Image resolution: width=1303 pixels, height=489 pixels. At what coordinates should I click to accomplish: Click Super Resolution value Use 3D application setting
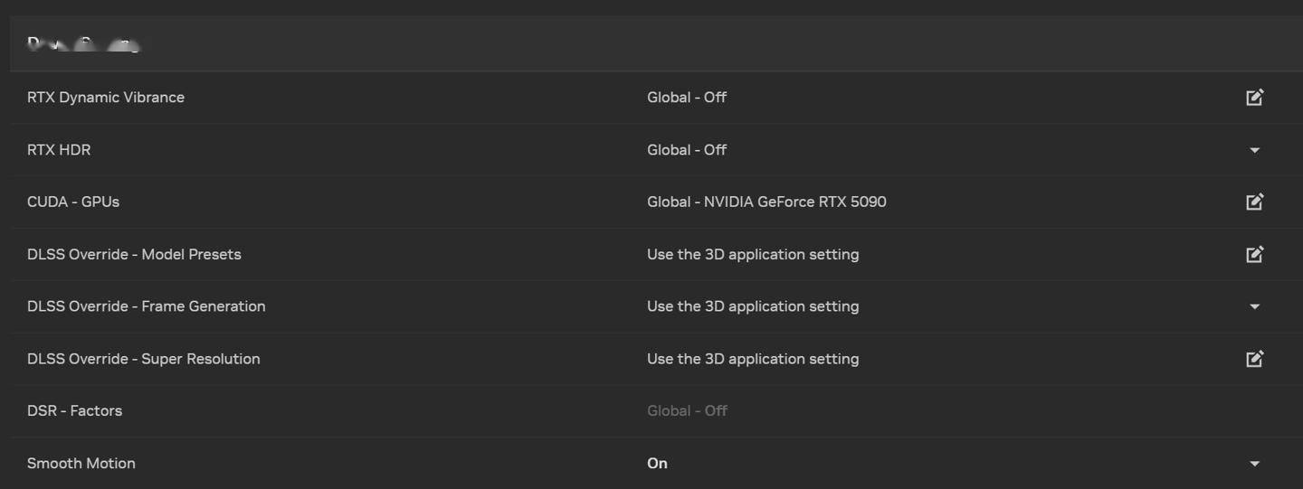click(753, 359)
